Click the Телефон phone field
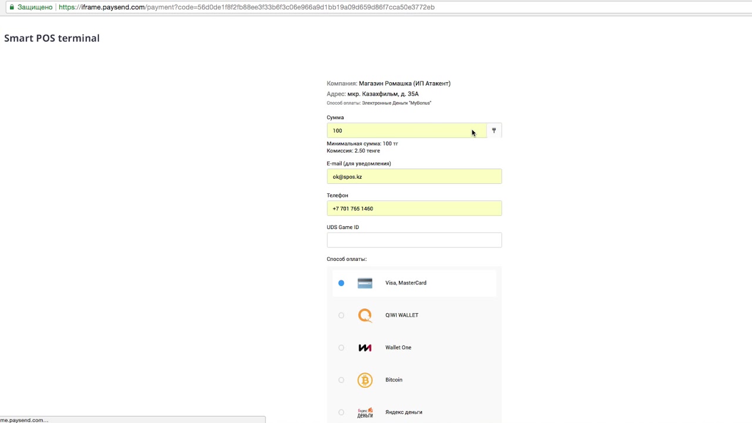The height and width of the screenshot is (423, 752). 414,208
